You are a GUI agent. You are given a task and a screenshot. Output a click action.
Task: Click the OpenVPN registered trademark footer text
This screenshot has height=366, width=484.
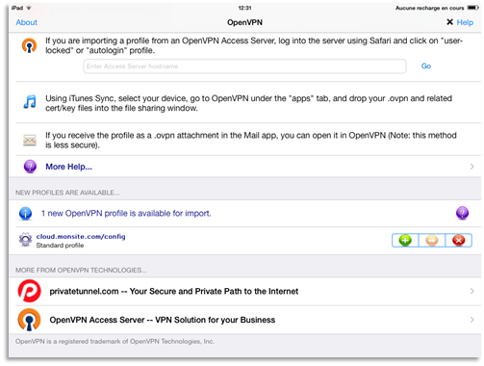pyautogui.click(x=115, y=341)
